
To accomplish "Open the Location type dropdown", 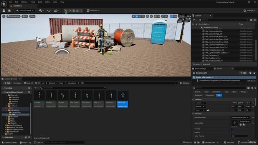I will (x=200, y=103).
